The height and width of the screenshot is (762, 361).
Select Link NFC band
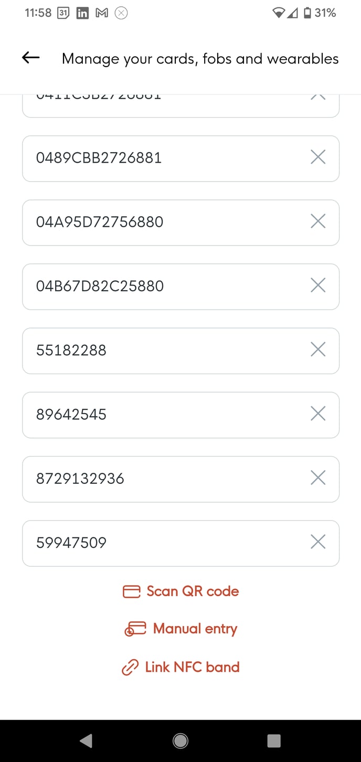point(192,667)
